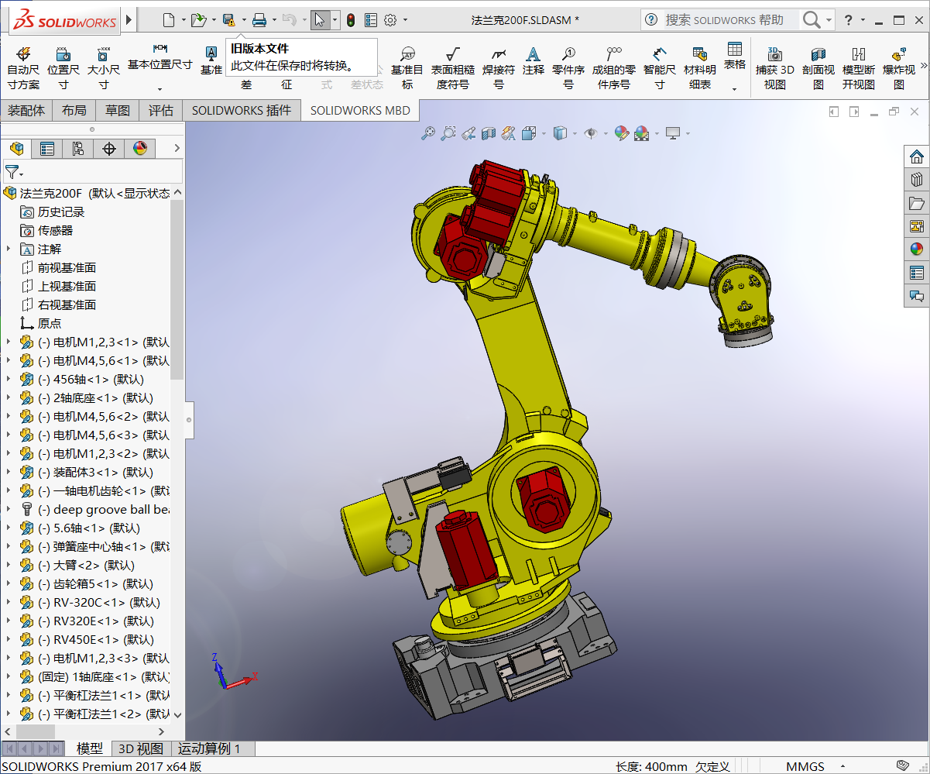Expand the SOLIDWORKS logo menu arrow
930x774 pixels.
pyautogui.click(x=129, y=20)
